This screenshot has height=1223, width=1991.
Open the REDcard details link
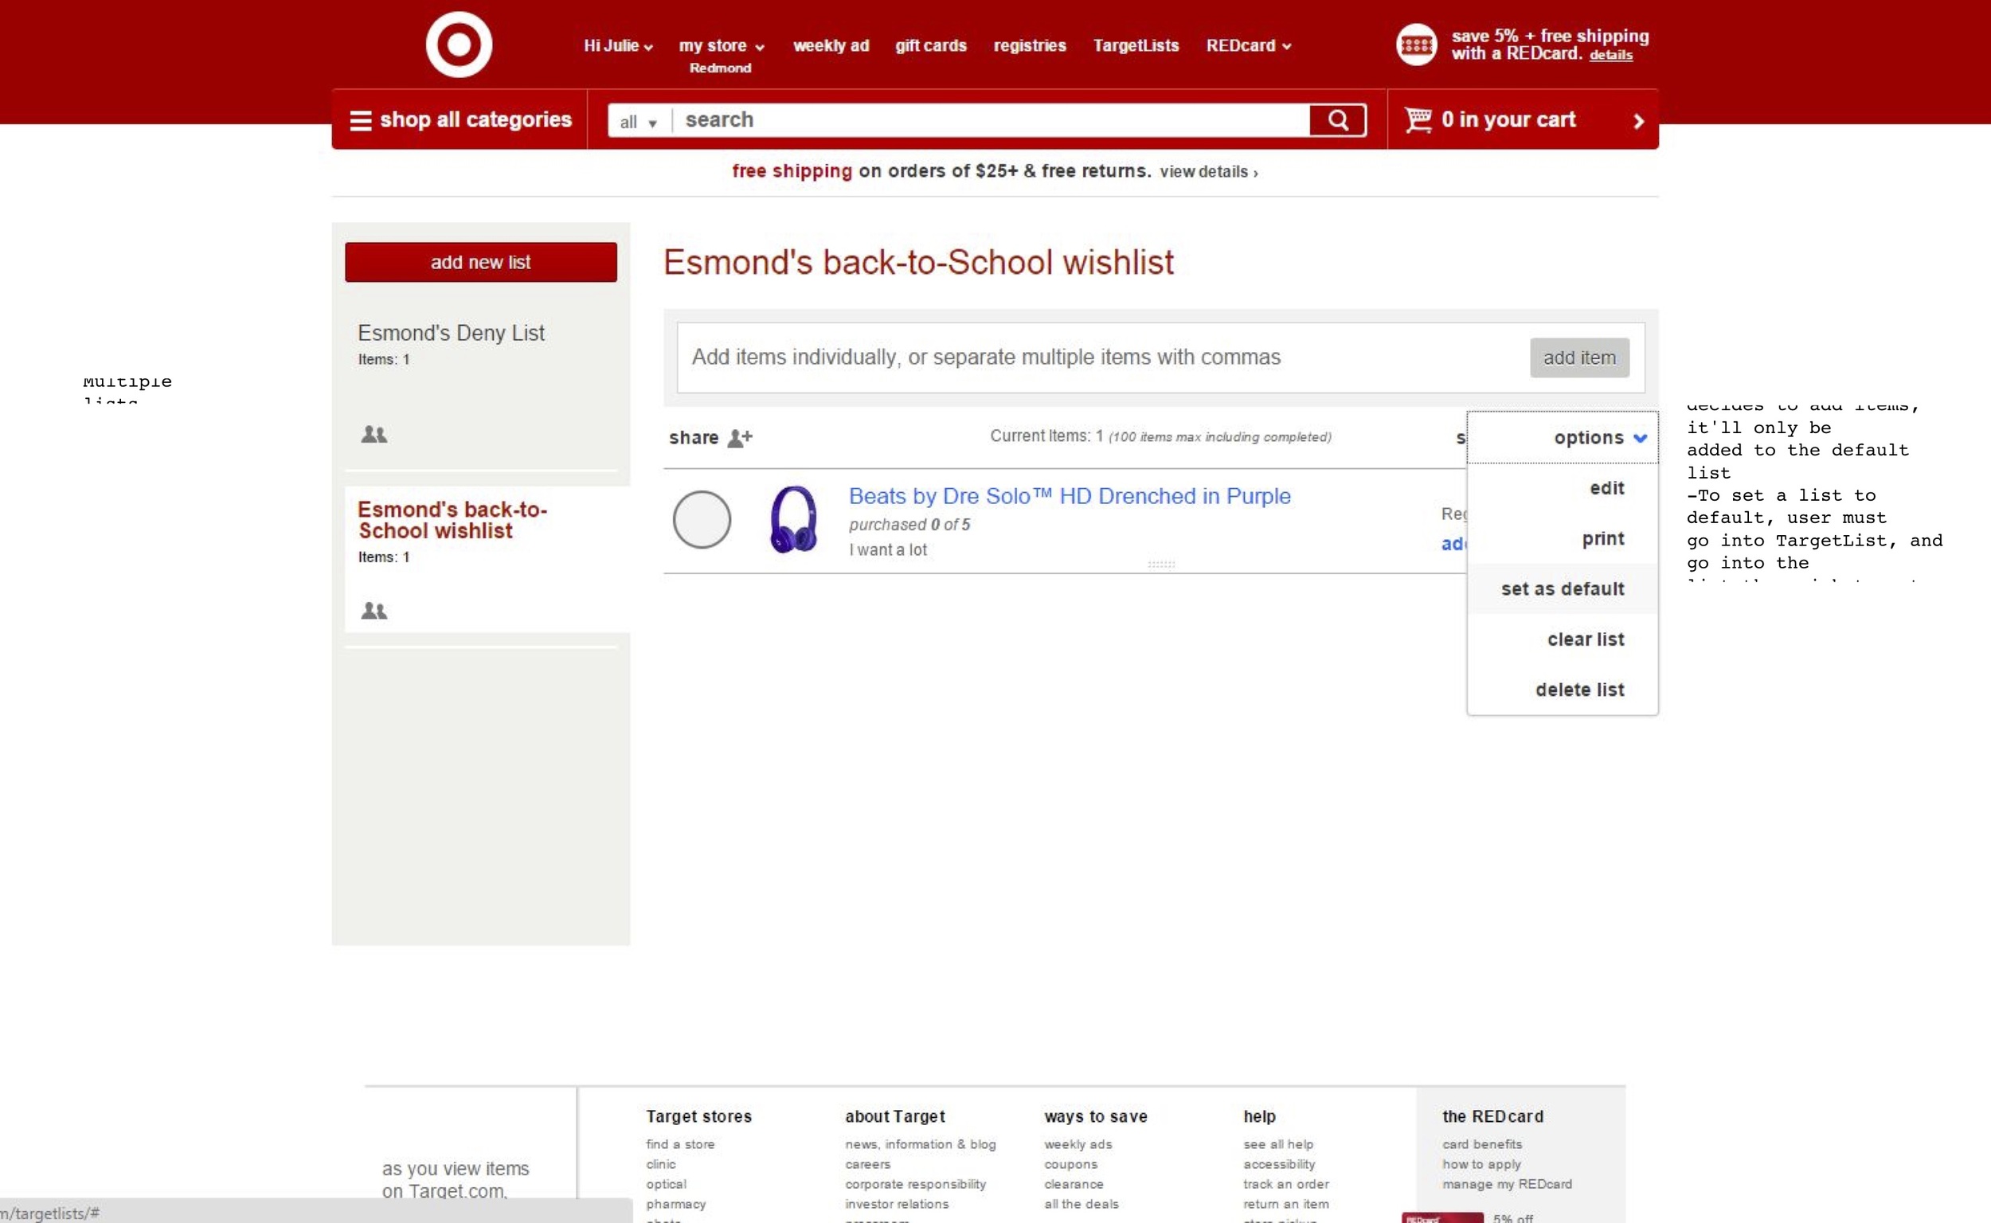pyautogui.click(x=1611, y=55)
